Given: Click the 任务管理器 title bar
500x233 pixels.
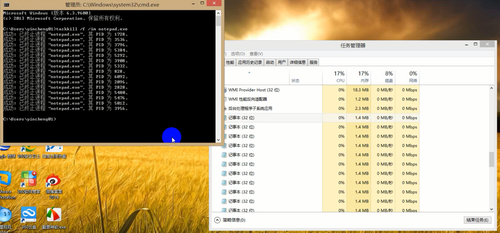Looking at the screenshot, I should [x=353, y=45].
